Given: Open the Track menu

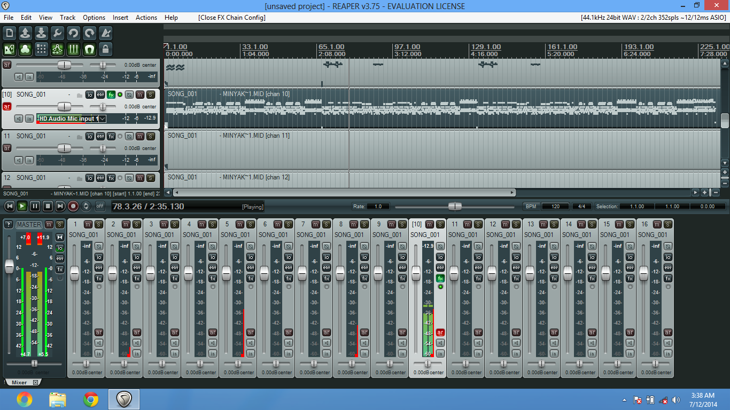Looking at the screenshot, I should (x=68, y=17).
